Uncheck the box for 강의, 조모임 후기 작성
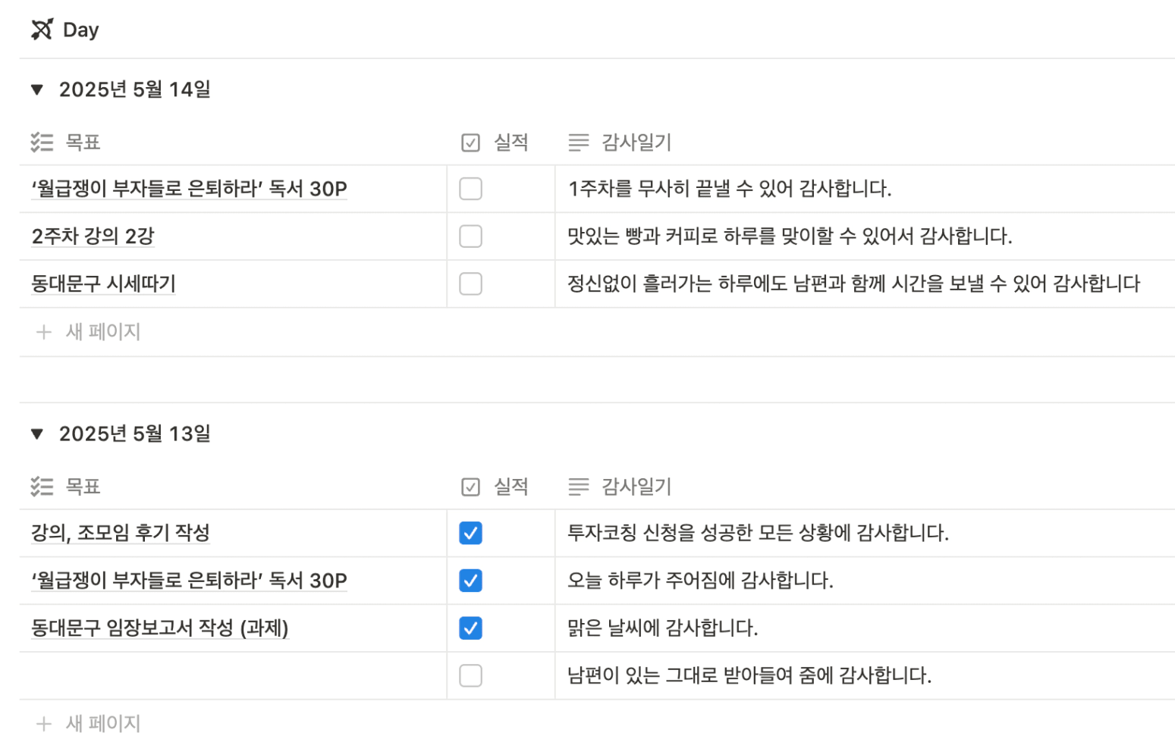 [x=470, y=534]
